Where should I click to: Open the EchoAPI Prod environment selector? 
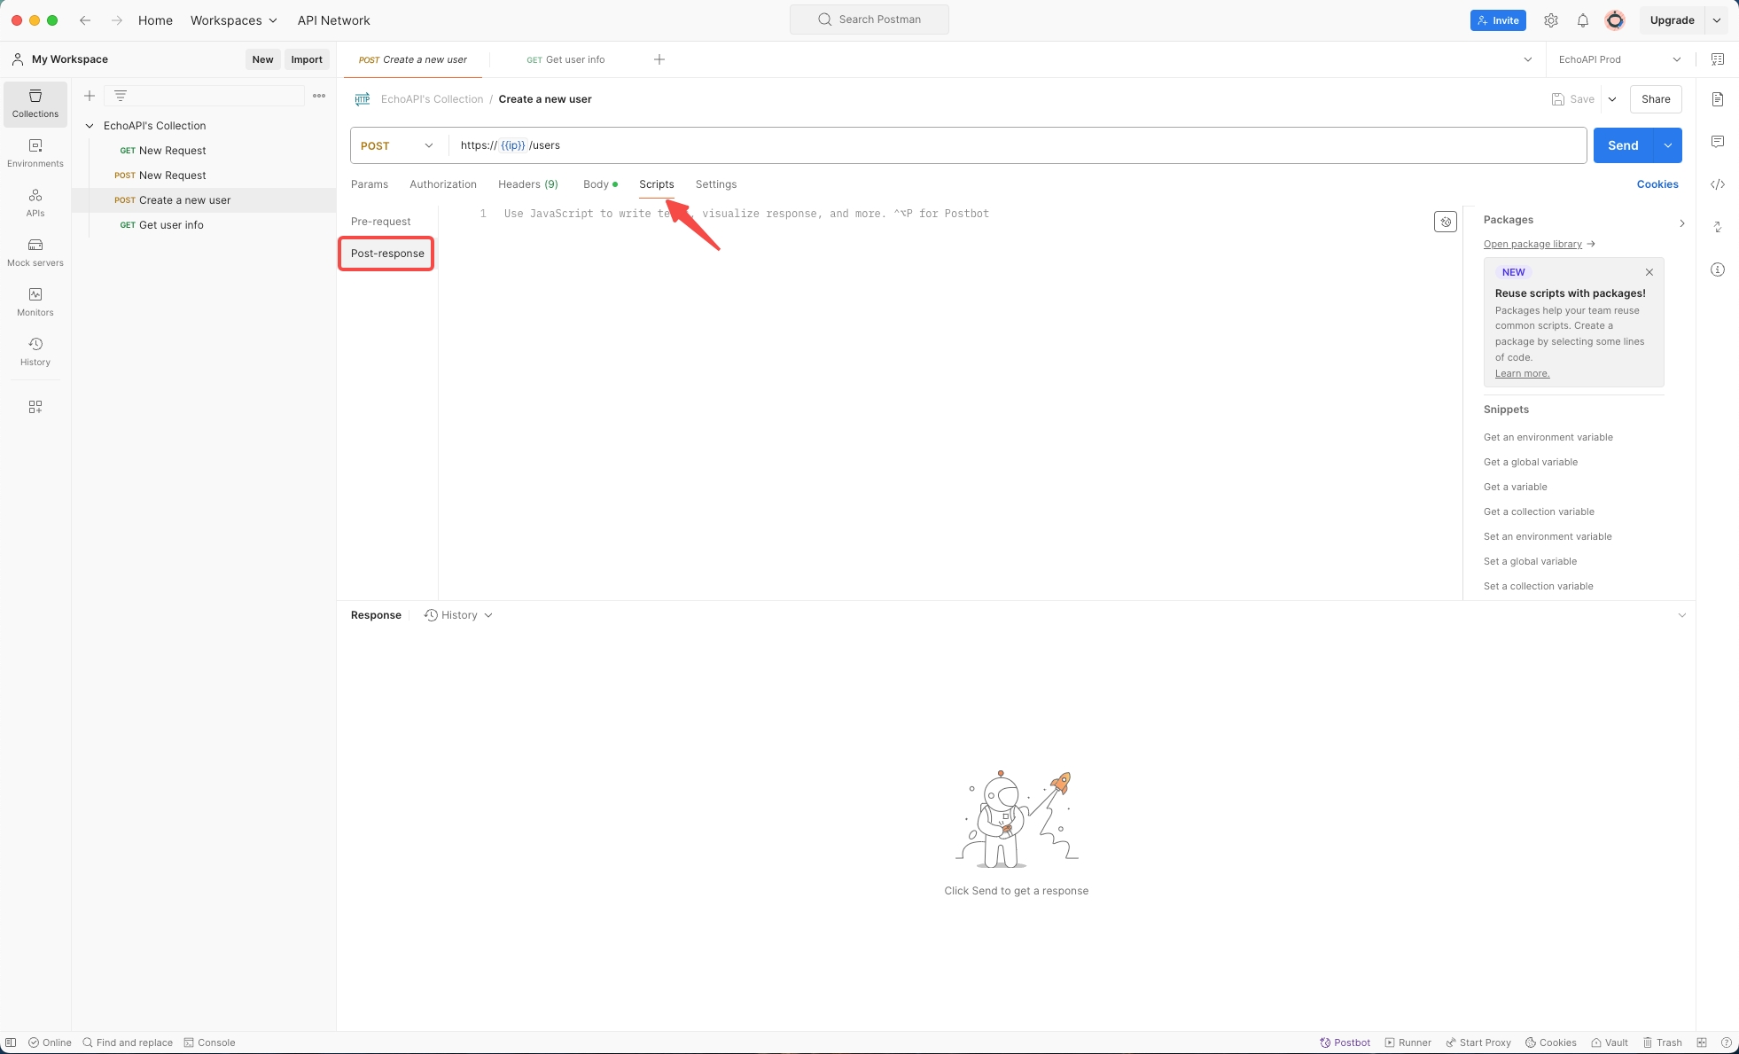[1620, 59]
